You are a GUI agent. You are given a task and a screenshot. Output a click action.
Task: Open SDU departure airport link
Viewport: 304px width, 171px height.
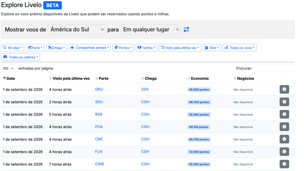[99, 102]
